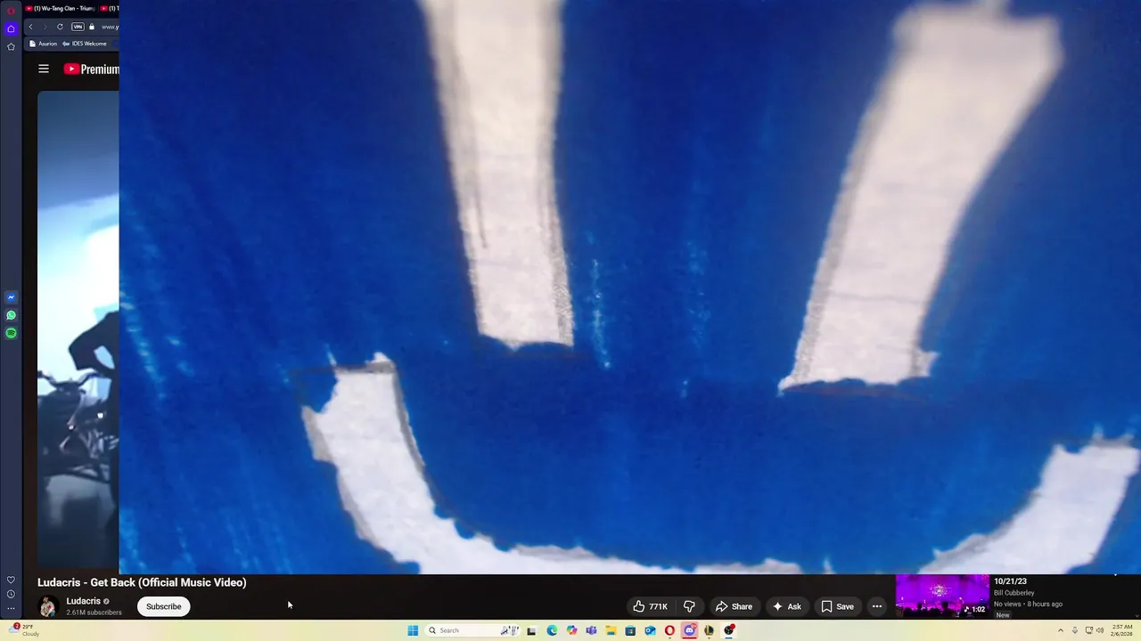Toggle the VPN badge in address bar
This screenshot has width=1141, height=641.
tap(78, 27)
